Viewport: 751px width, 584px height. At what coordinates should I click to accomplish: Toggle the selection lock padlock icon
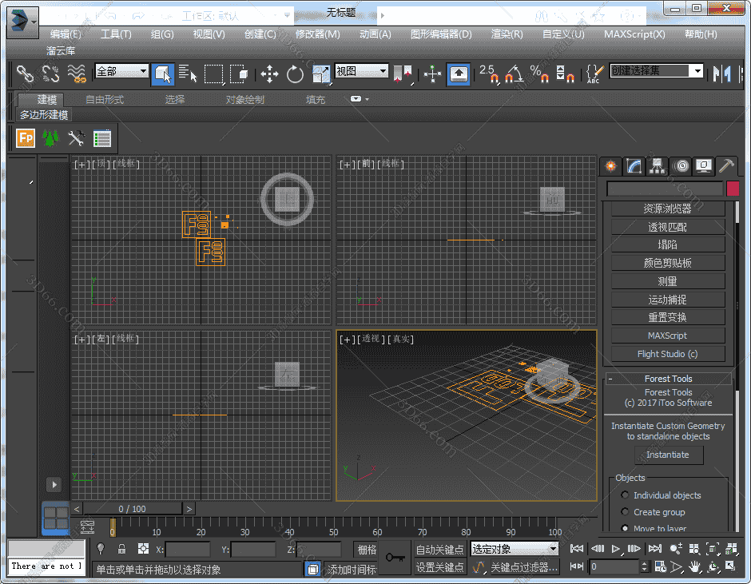[121, 549]
